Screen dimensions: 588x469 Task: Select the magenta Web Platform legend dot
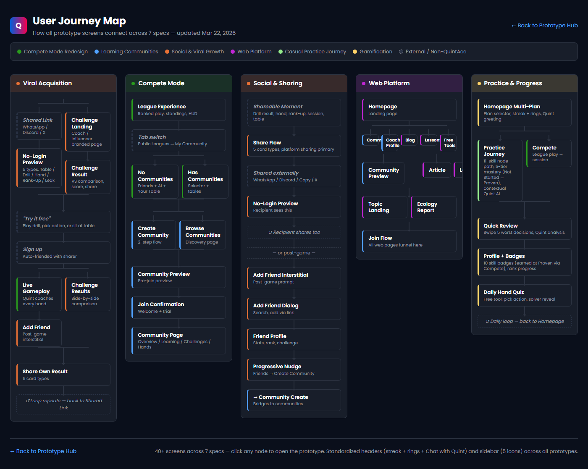click(234, 51)
